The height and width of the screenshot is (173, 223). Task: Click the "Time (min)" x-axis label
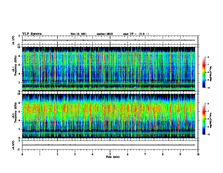(113, 157)
